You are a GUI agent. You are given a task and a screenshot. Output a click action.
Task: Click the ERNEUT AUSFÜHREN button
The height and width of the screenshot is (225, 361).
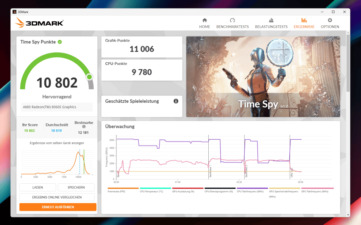click(58, 207)
